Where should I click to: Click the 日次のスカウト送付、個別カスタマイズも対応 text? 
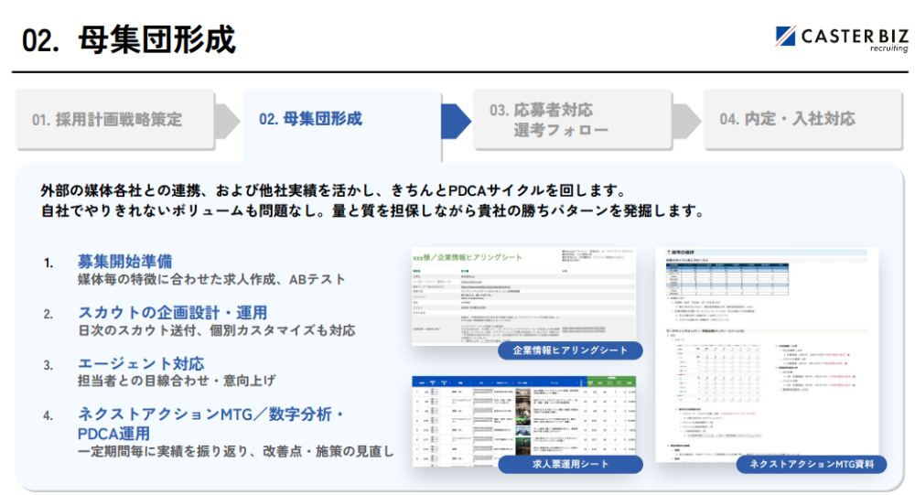[217, 330]
